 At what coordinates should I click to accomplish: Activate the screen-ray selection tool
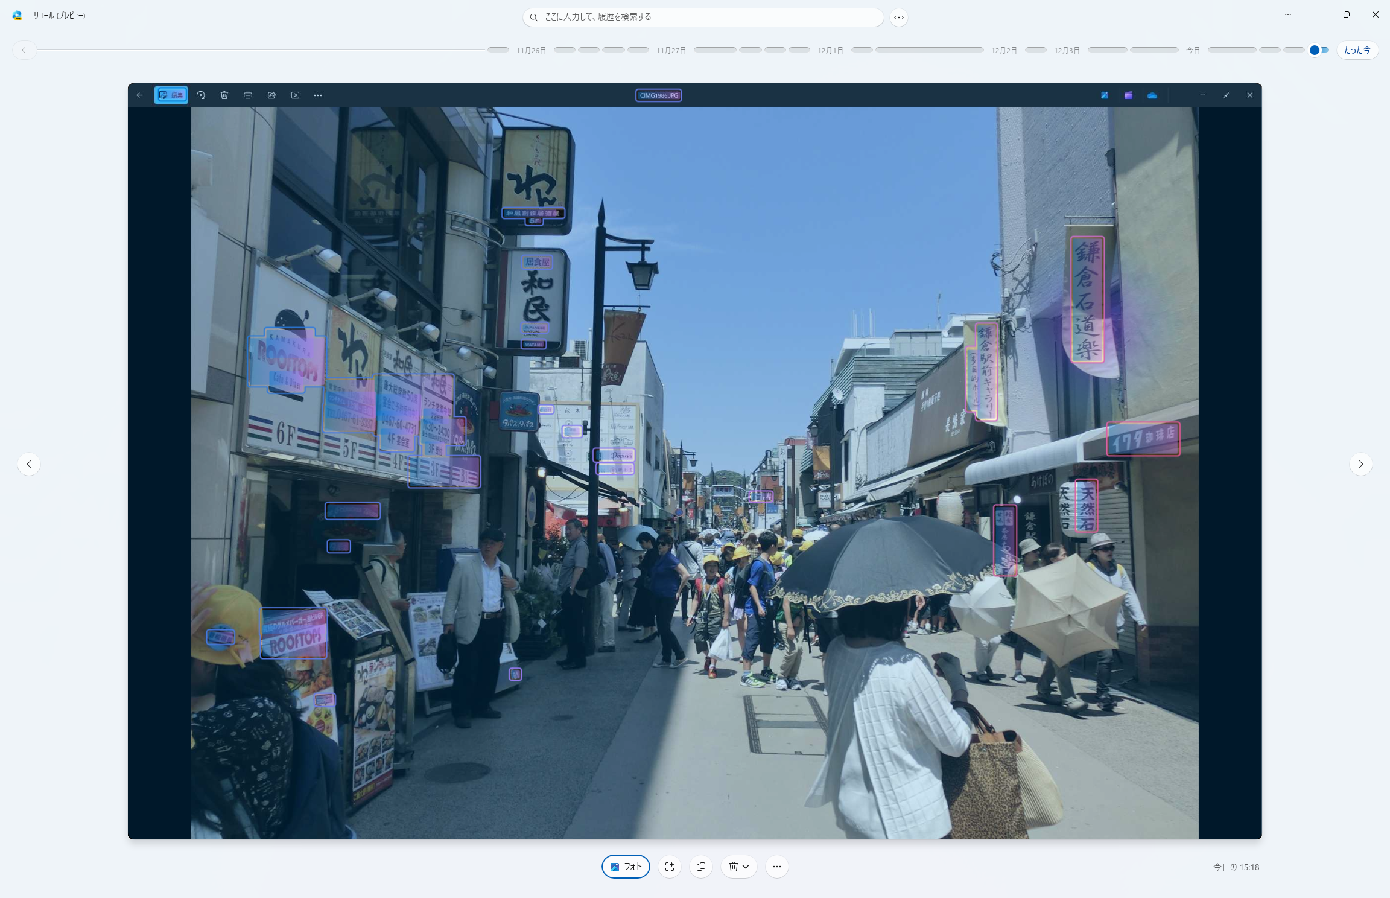pyautogui.click(x=669, y=867)
